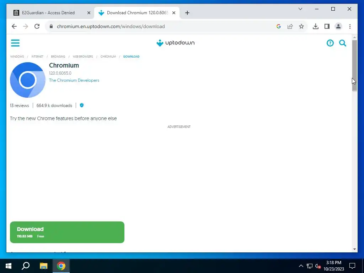Open the notification center icon
This screenshot has width=364, height=273.
pos(352,266)
